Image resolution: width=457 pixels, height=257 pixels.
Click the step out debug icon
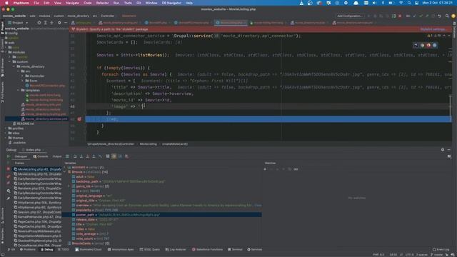tap(94, 156)
